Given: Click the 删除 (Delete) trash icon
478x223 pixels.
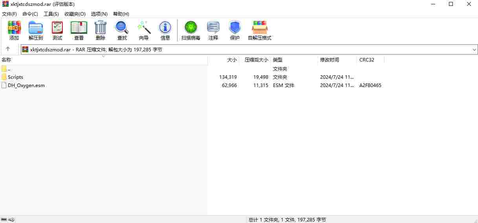Looking at the screenshot, I should tap(101, 31).
